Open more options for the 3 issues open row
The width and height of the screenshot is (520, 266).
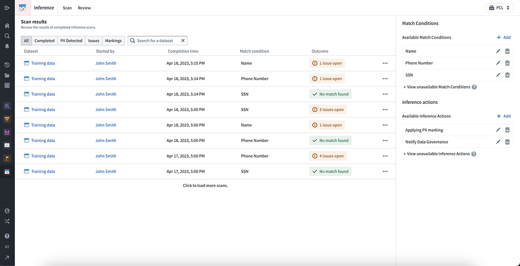[385, 109]
